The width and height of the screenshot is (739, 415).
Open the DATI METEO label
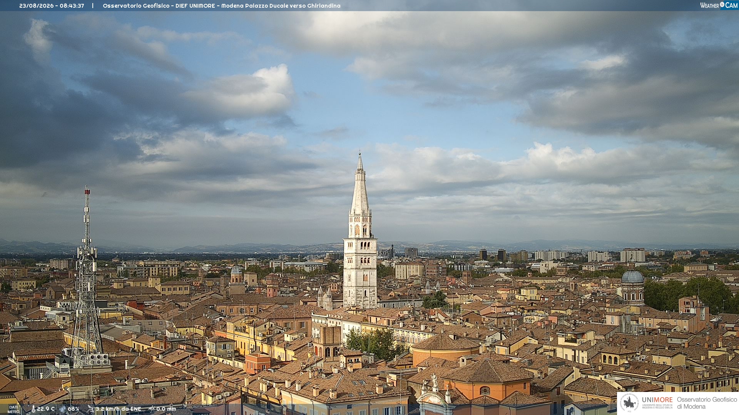13,409
